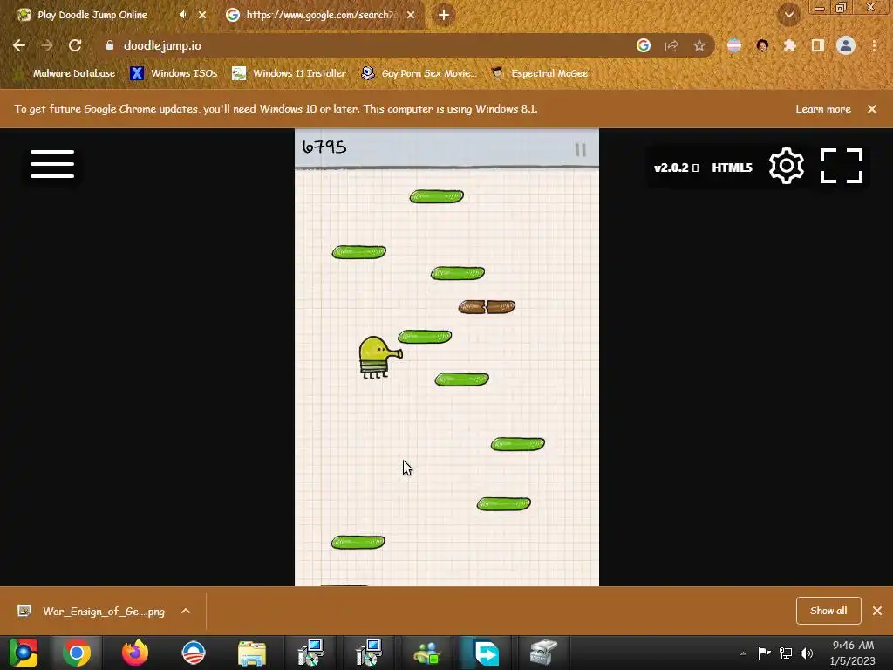Click the Doodler character
The width and height of the screenshot is (893, 670).
click(x=380, y=357)
